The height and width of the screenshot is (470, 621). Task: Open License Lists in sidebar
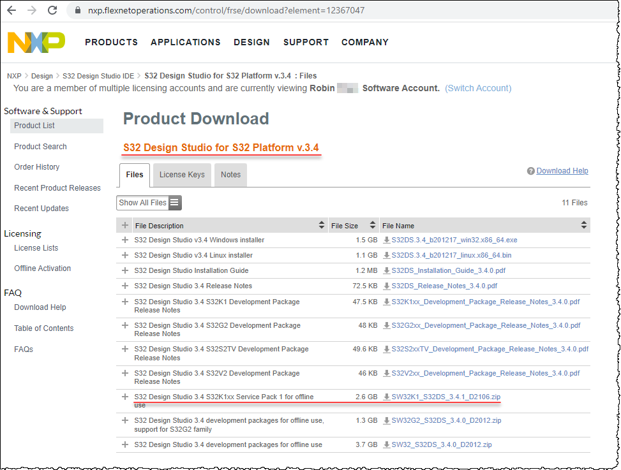coord(36,248)
